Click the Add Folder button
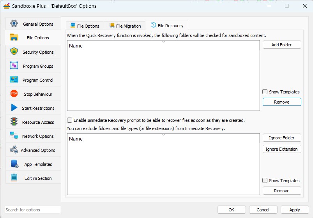313x218 pixels. (x=282, y=45)
